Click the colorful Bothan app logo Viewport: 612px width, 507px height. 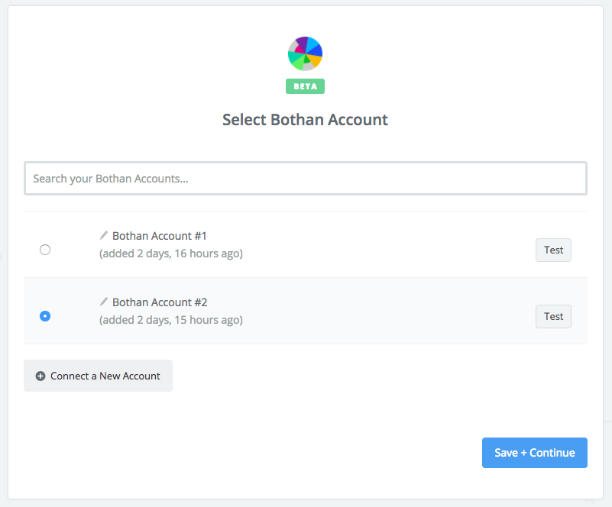click(x=305, y=53)
